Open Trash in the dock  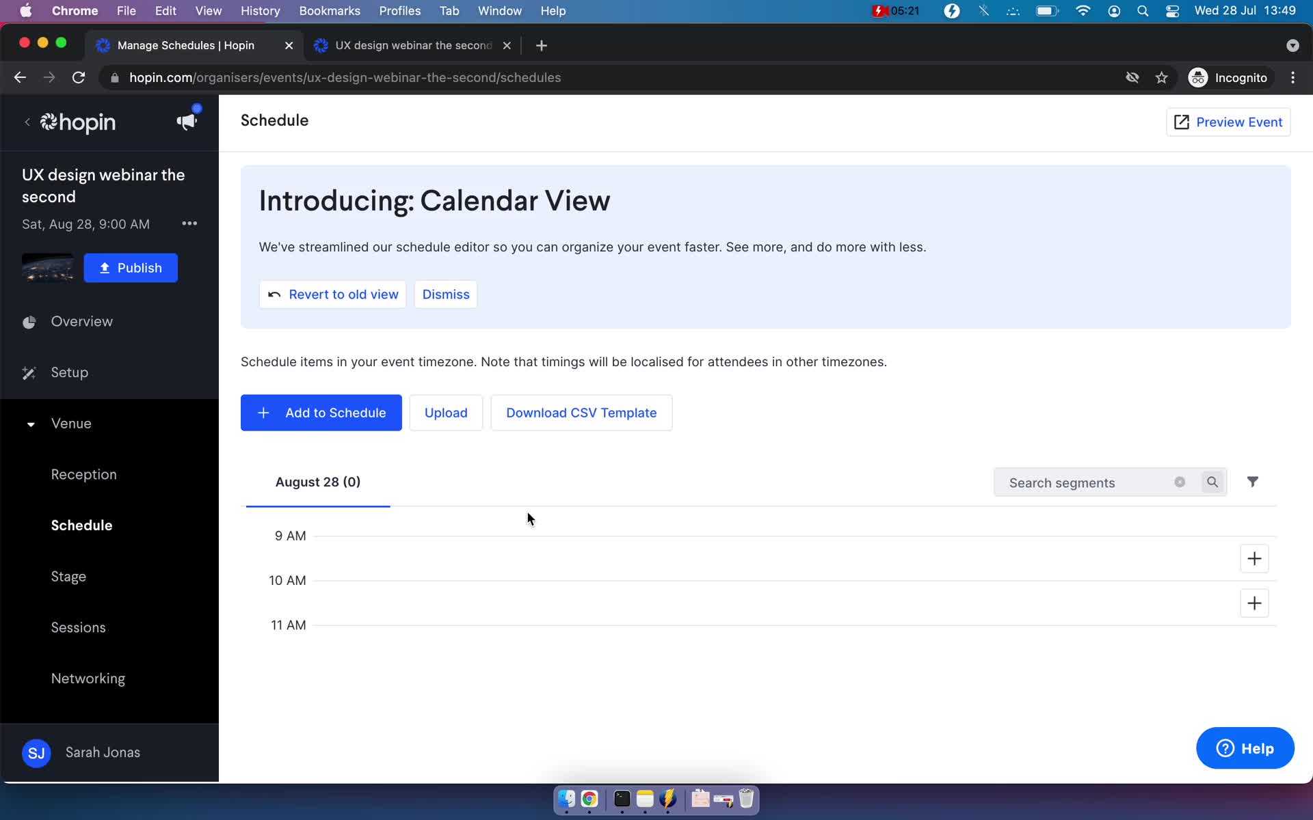[746, 799]
